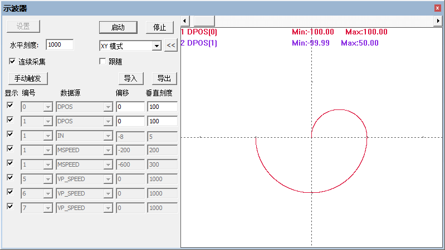Image resolution: width=445 pixels, height=250 pixels.
Task: Toggle display checkbox for VP_SPEED 5 row
Action: tap(10, 177)
